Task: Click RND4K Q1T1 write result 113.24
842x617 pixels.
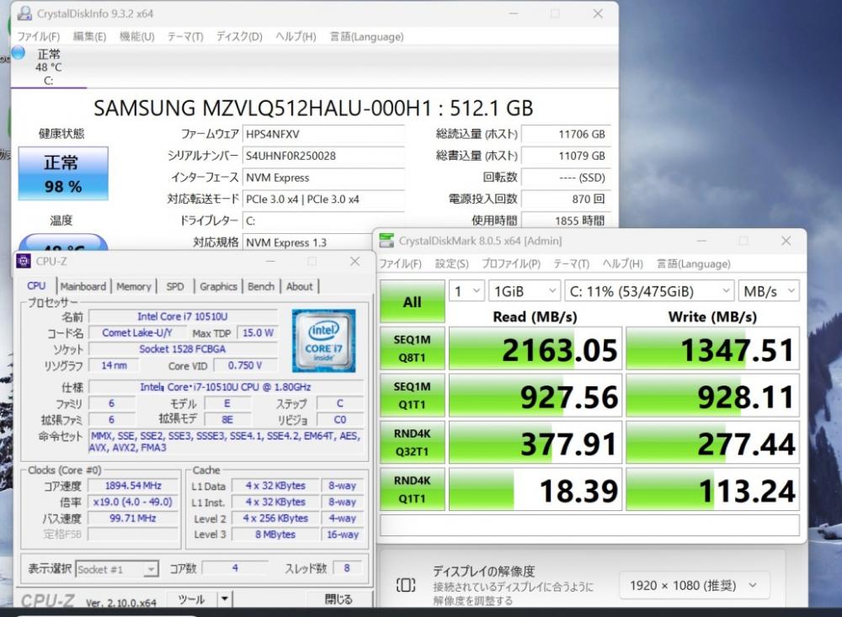Action: [x=712, y=490]
